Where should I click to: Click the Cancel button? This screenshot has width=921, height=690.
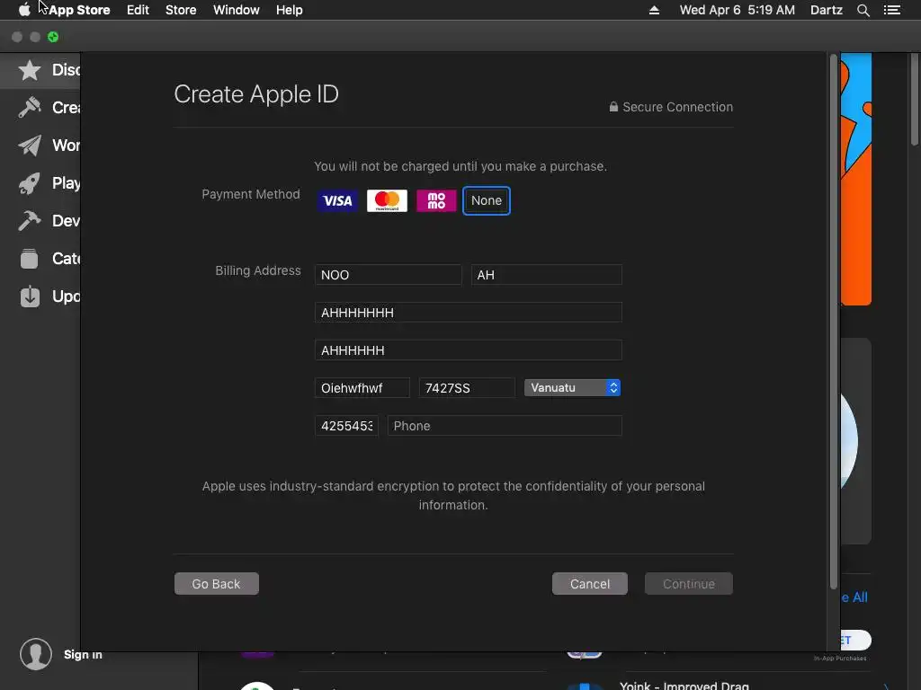[590, 584]
